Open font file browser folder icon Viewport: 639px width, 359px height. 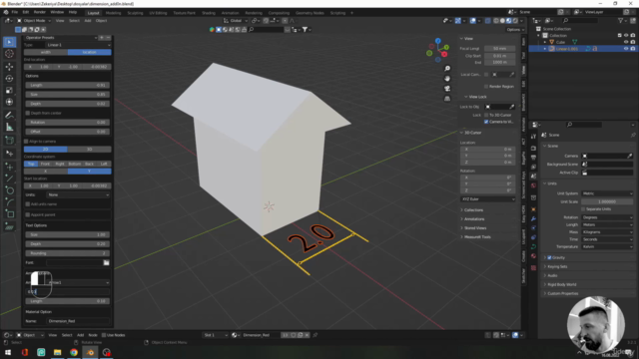click(107, 262)
